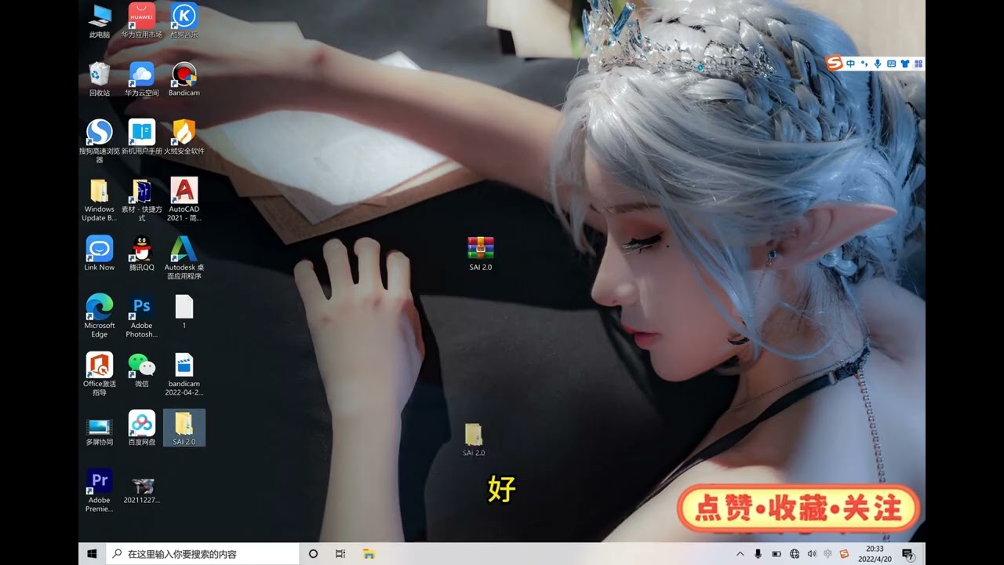Image resolution: width=1004 pixels, height=565 pixels.
Task: Click the tray microphone icon
Action: pyautogui.click(x=758, y=554)
